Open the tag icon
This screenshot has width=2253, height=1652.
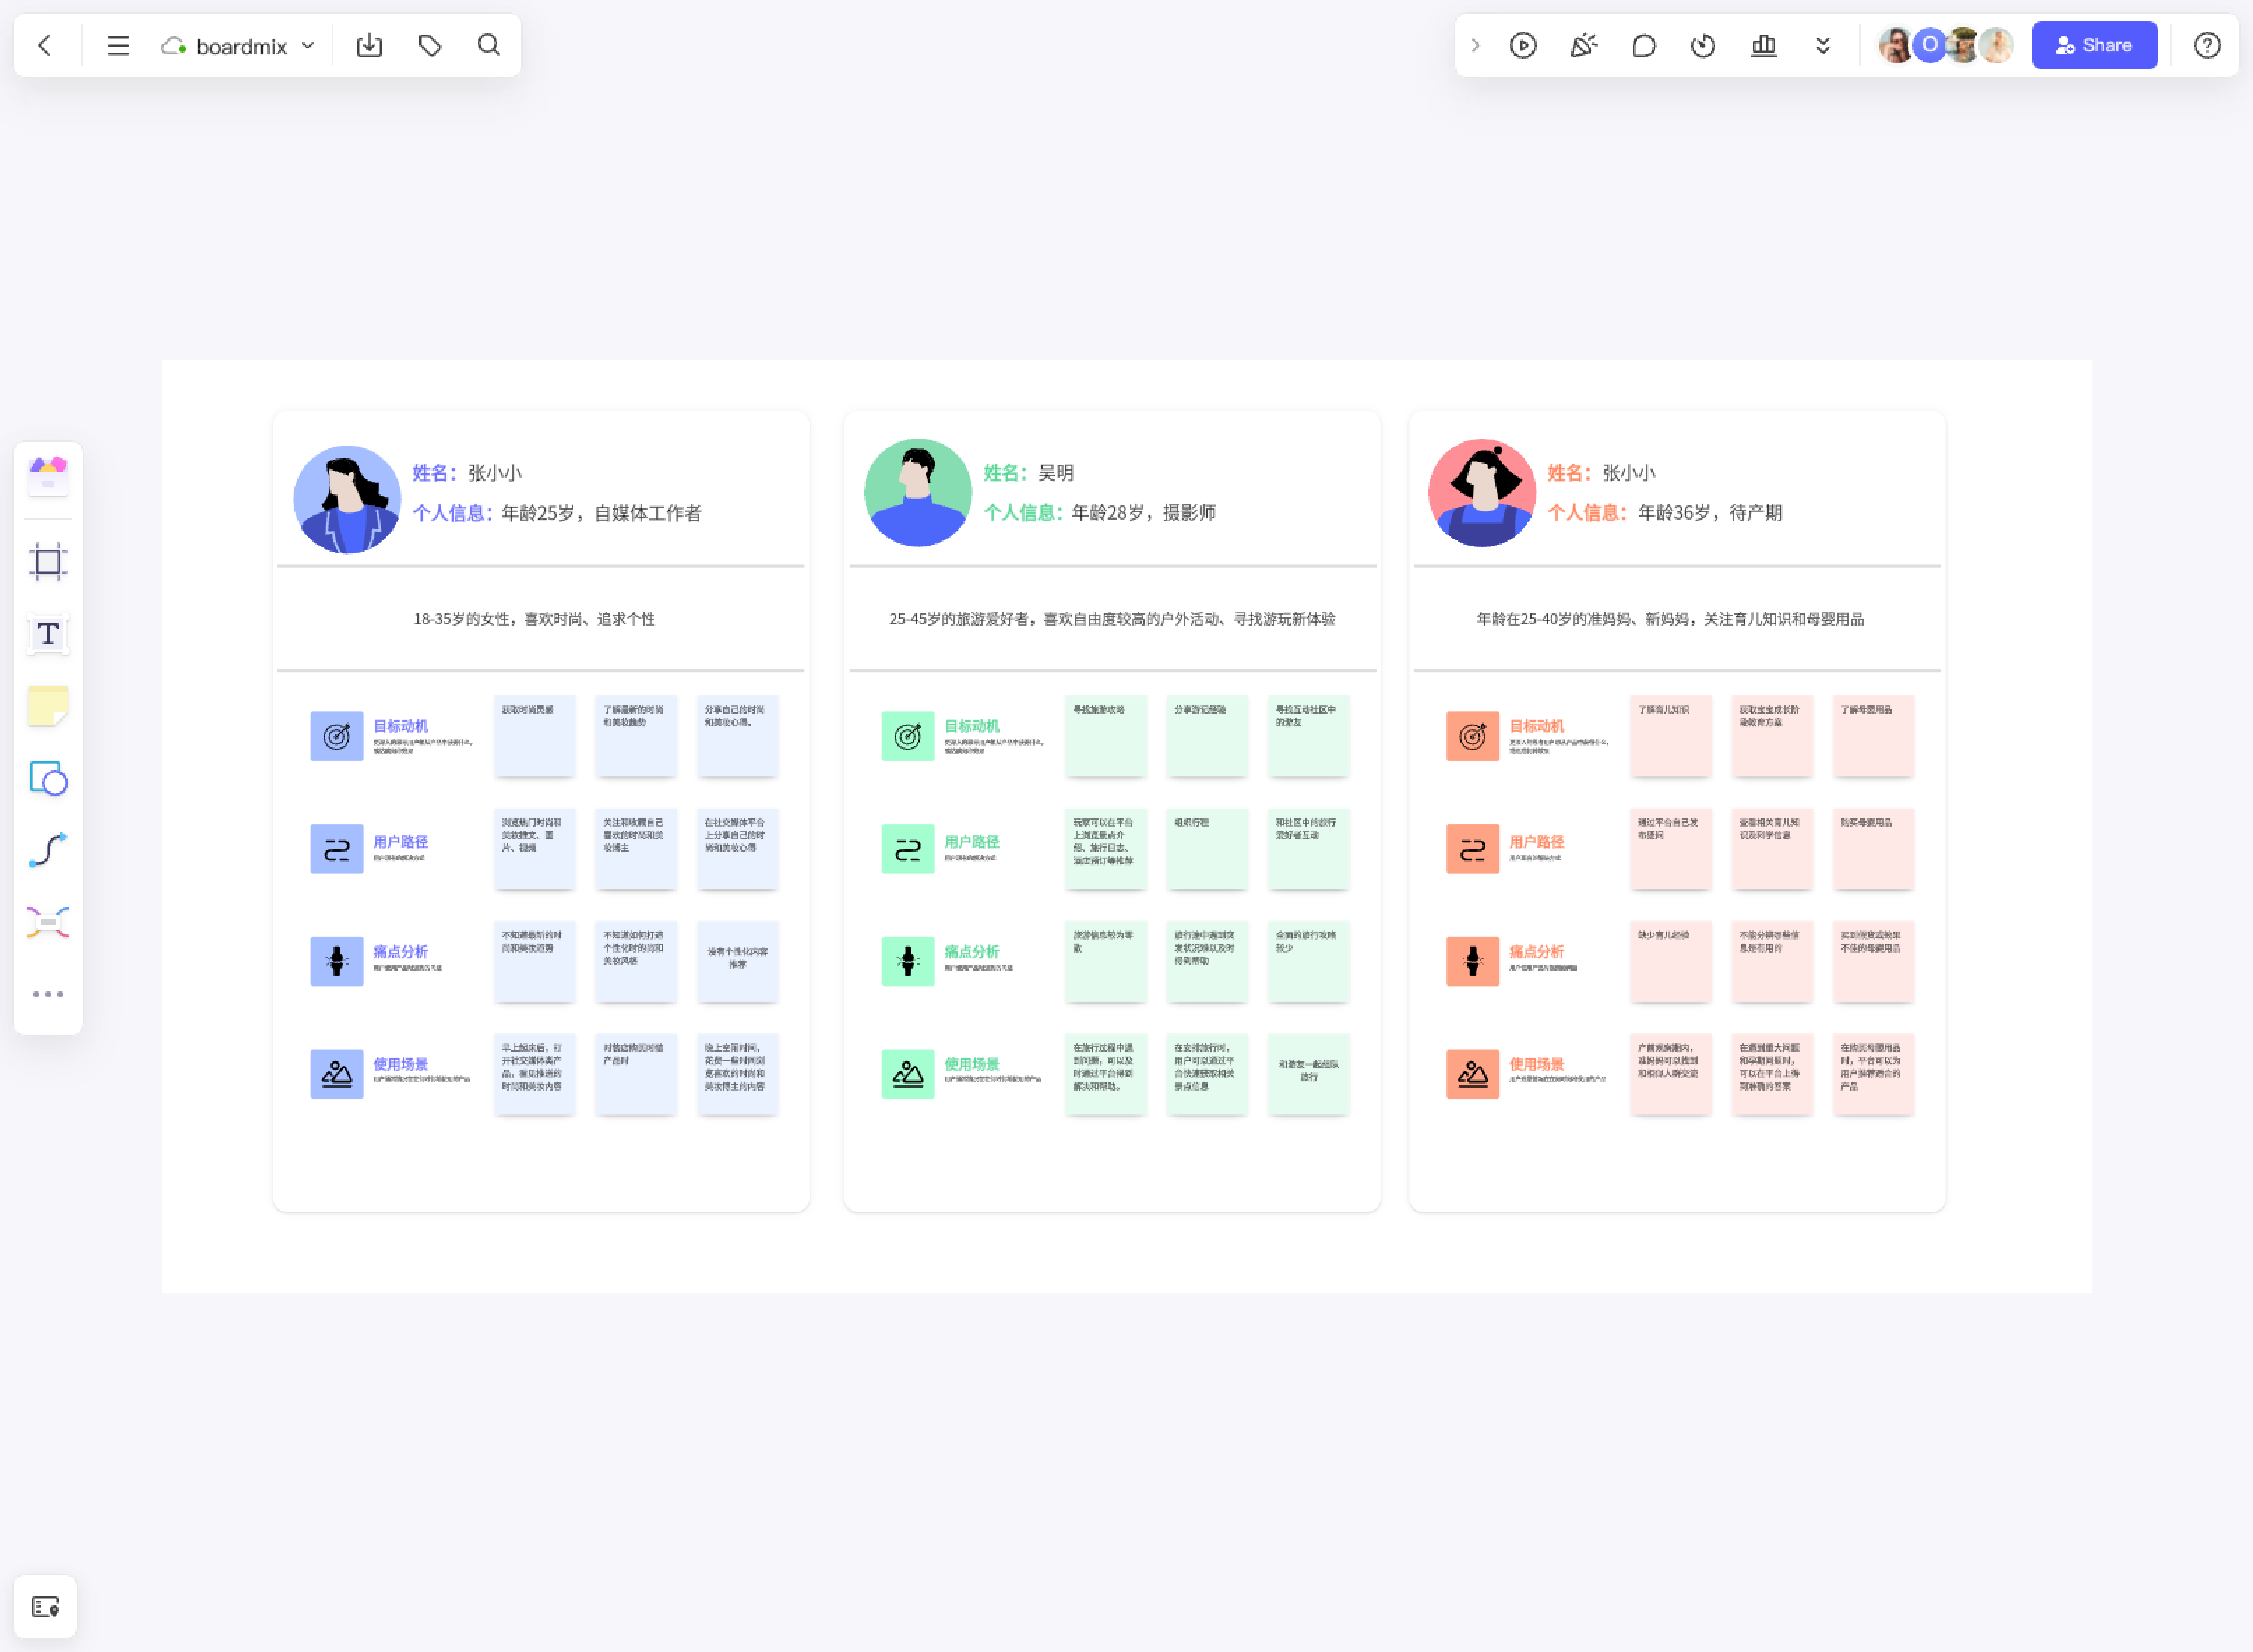tap(430, 45)
